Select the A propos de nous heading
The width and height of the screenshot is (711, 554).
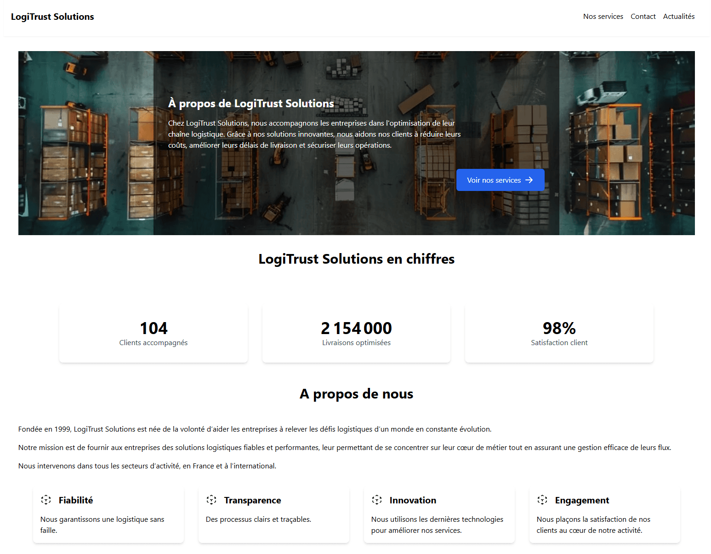(x=356, y=393)
